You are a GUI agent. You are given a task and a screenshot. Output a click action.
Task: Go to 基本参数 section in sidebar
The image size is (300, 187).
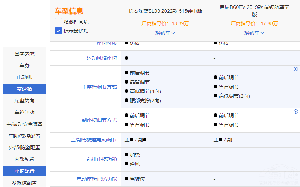point(25,54)
